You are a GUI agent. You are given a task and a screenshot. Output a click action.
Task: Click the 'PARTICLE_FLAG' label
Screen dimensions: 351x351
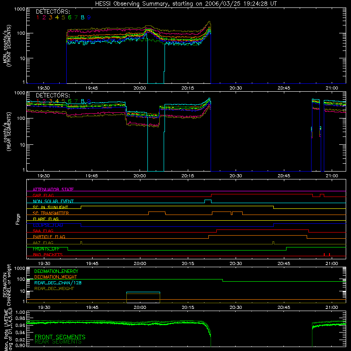pos(49,236)
